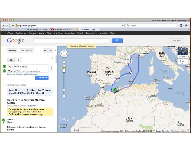This screenshot has height=151, width=191.
Task: Click the Annuler link in yellow notice
Action: click(x=91, y=46)
